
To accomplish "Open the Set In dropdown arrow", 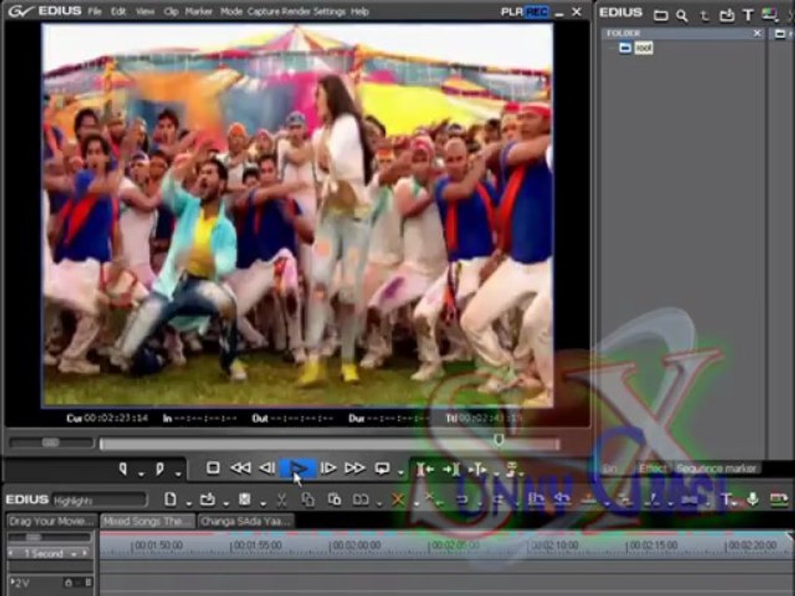I will click(141, 473).
